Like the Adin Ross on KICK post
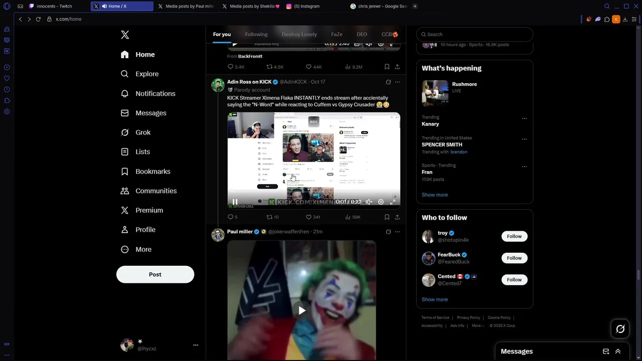 [x=313, y=217]
